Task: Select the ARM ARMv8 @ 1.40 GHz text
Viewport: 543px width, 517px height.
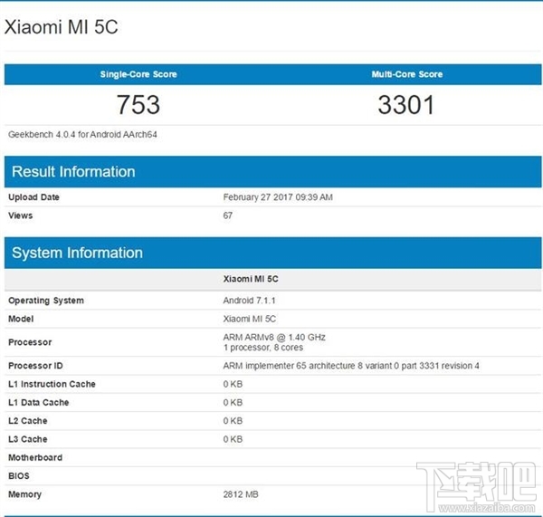Action: click(274, 337)
